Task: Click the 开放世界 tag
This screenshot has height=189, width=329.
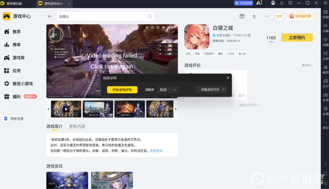Action: tap(209, 54)
